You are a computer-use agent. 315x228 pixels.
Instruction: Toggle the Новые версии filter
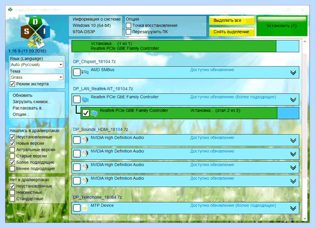tap(12, 143)
